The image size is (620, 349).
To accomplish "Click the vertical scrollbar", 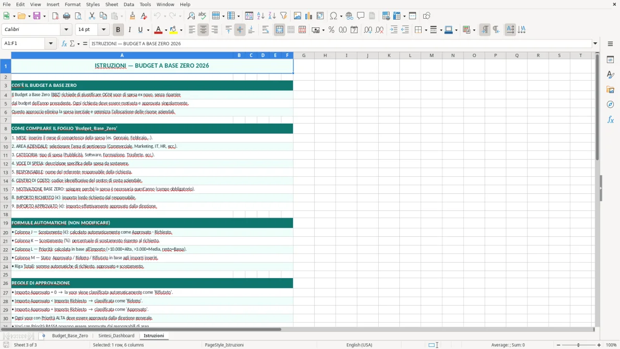I will [597, 189].
